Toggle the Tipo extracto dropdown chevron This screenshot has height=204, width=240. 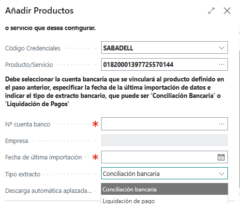click(222, 173)
